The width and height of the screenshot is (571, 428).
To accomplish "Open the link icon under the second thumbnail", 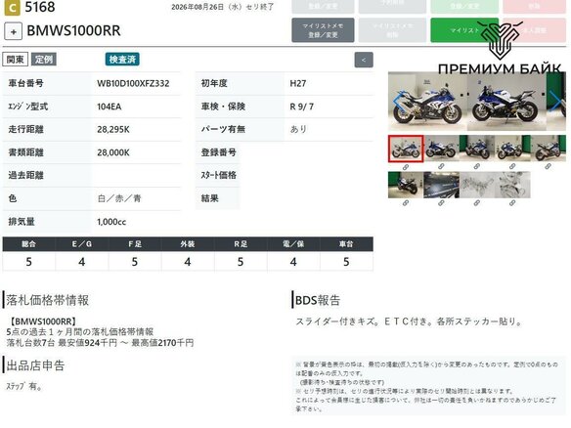I will [441, 166].
